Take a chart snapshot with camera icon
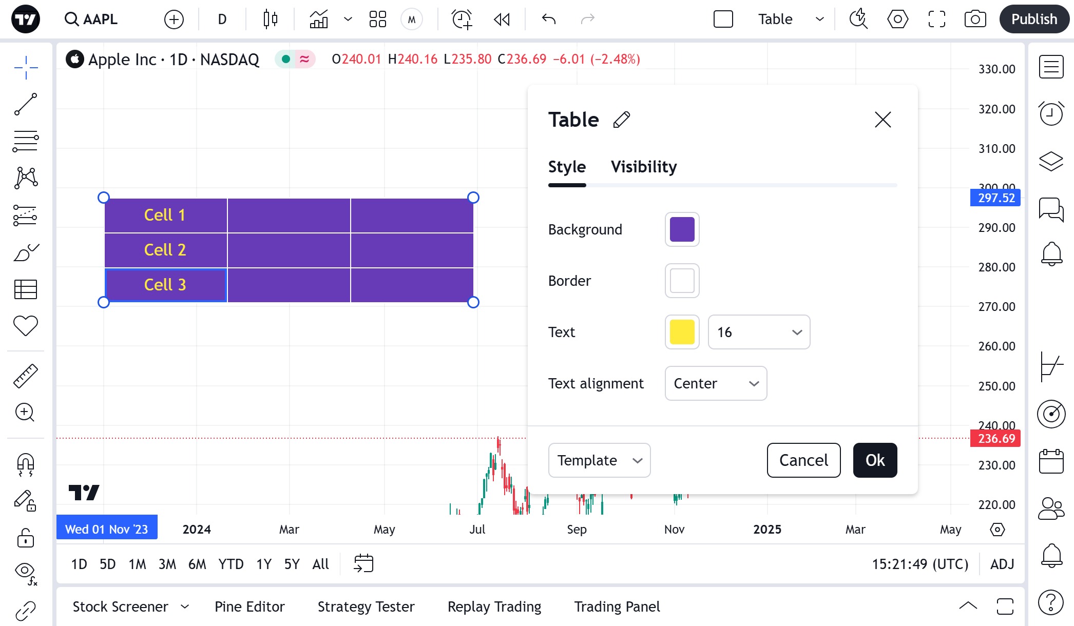Image resolution: width=1074 pixels, height=626 pixels. pos(975,19)
